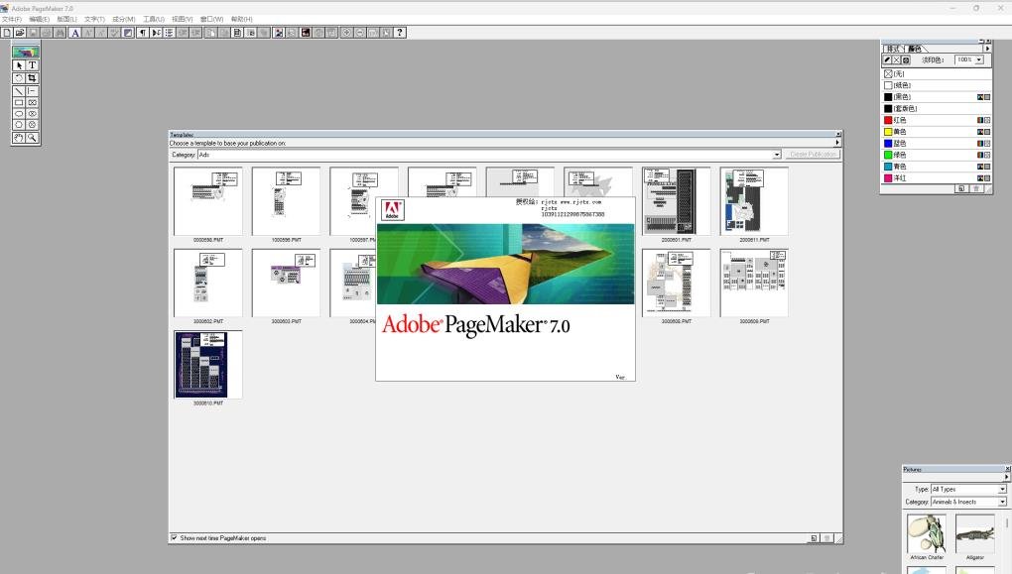Select the diagonal Line tool
This screenshot has height=574, width=1012.
coord(19,91)
